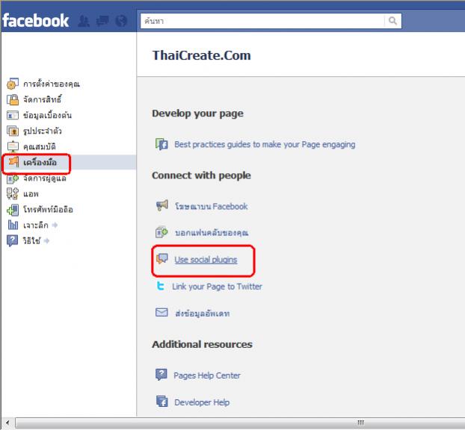This screenshot has height=430, width=465.
Task: Click icon beside การตั้งค่าของคุณ
Action: tap(13, 84)
